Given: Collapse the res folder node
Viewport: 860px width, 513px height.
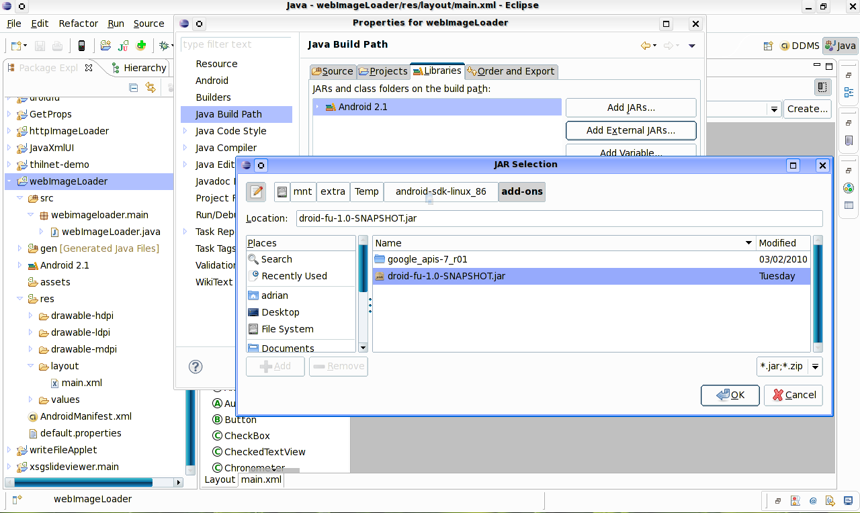Looking at the screenshot, I should pyautogui.click(x=19, y=299).
